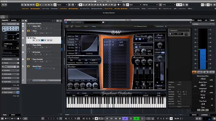The width and height of the screenshot is (216, 121).
Task: Switch to the Visibility tab
Action: pos(13,20)
